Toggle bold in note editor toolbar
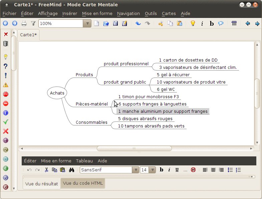The image size is (262, 199). coord(162,170)
